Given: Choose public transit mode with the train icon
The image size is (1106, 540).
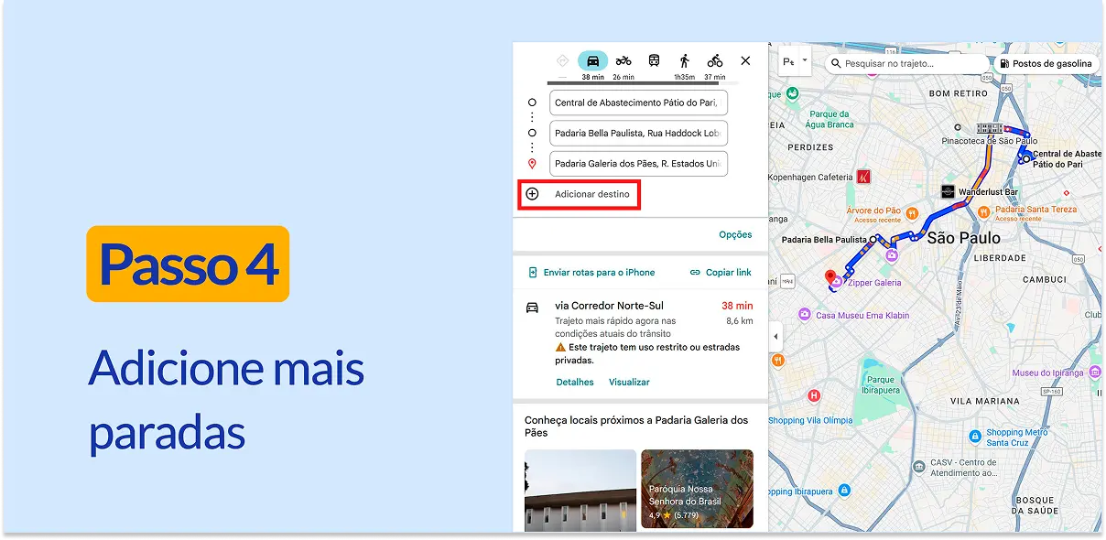Looking at the screenshot, I should coord(655,60).
